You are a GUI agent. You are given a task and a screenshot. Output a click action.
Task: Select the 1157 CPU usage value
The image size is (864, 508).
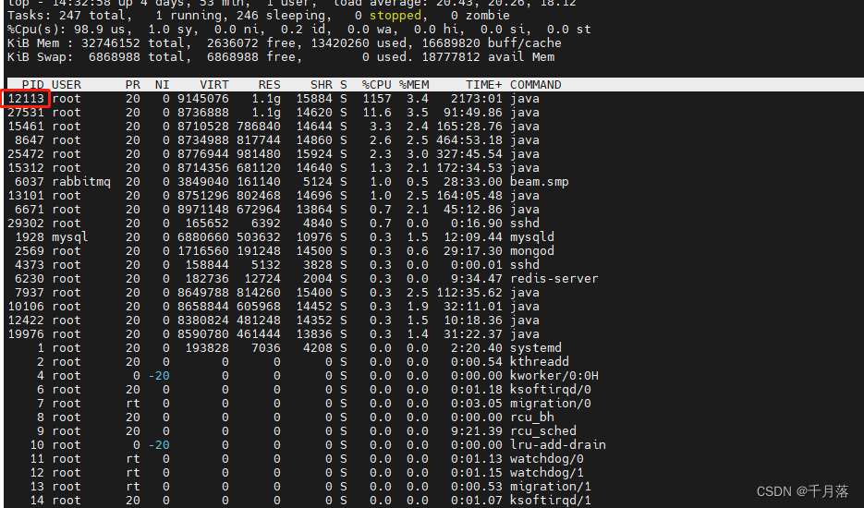pos(376,99)
